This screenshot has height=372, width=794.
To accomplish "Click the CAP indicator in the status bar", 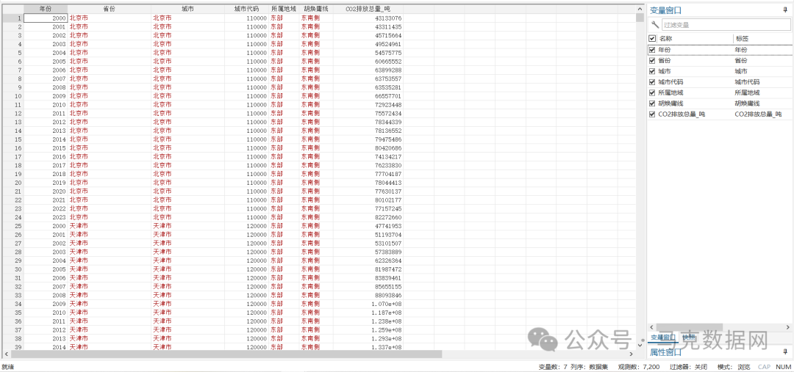I will pyautogui.click(x=765, y=366).
